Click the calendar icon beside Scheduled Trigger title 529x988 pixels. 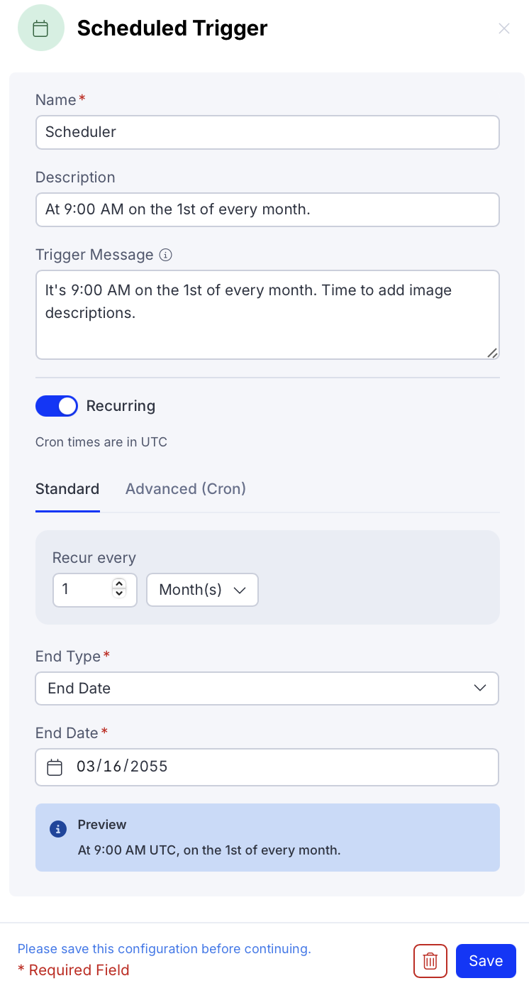(41, 28)
